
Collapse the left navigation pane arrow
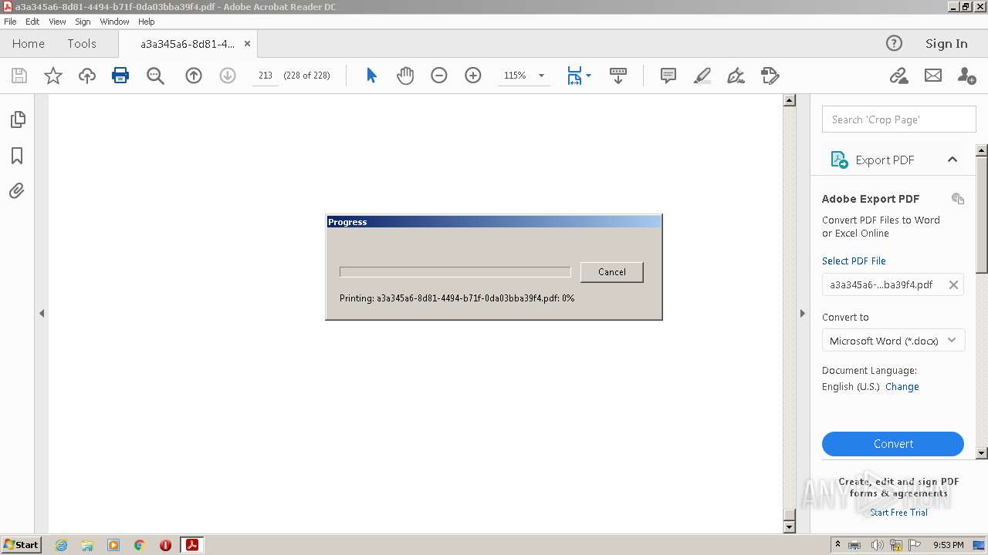(x=42, y=314)
